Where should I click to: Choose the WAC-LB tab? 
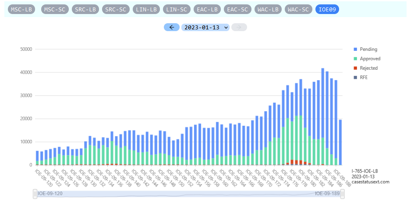pos(268,9)
